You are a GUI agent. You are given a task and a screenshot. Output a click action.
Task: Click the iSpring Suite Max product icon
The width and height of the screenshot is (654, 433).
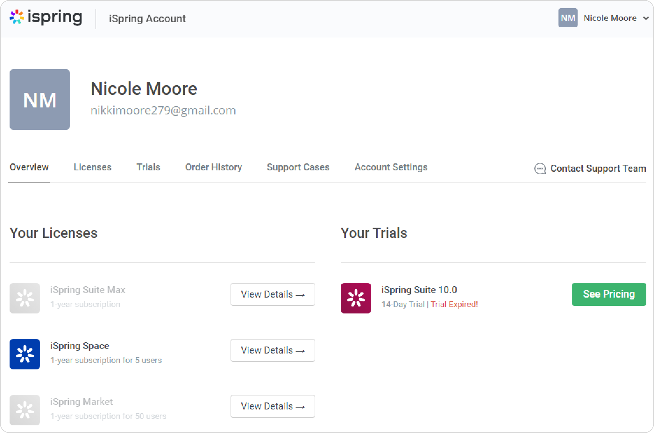click(25, 298)
